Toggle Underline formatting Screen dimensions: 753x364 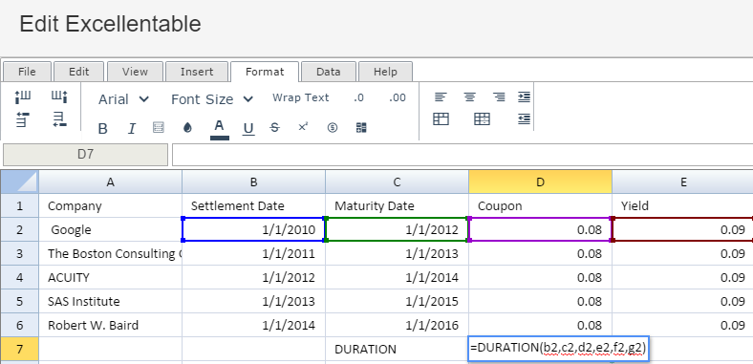pos(248,129)
